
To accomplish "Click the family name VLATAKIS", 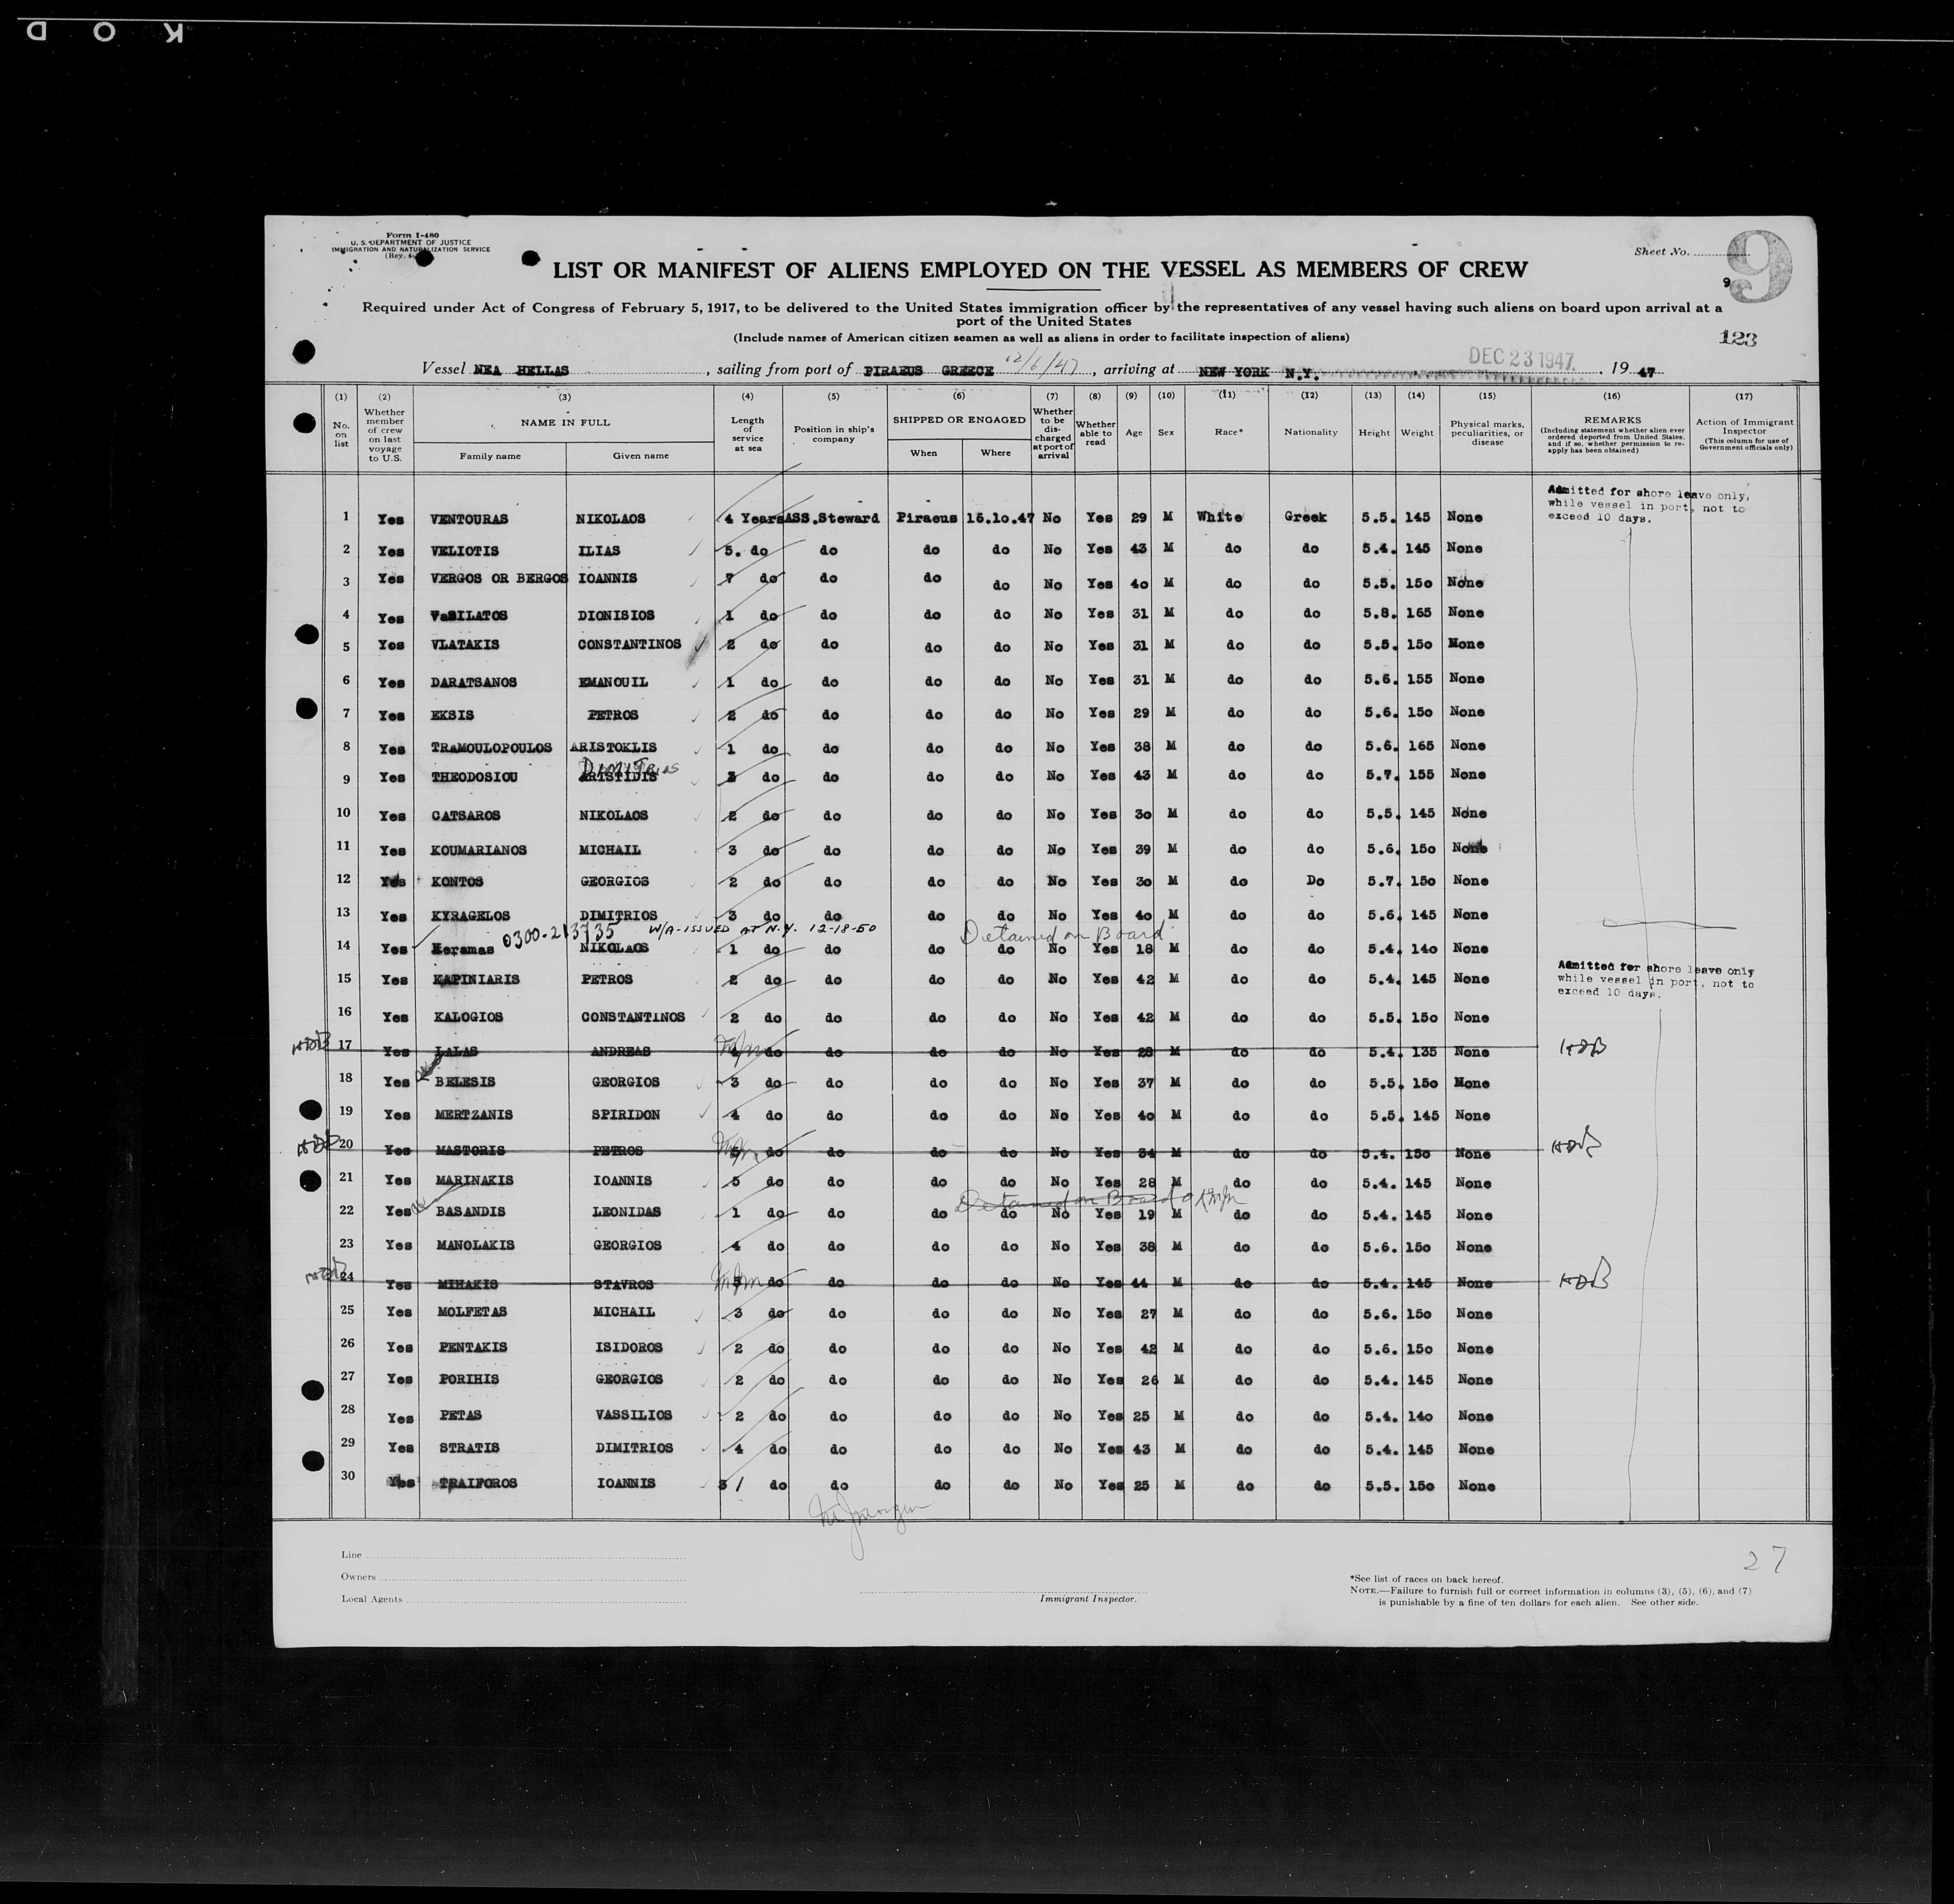I will (x=464, y=645).
